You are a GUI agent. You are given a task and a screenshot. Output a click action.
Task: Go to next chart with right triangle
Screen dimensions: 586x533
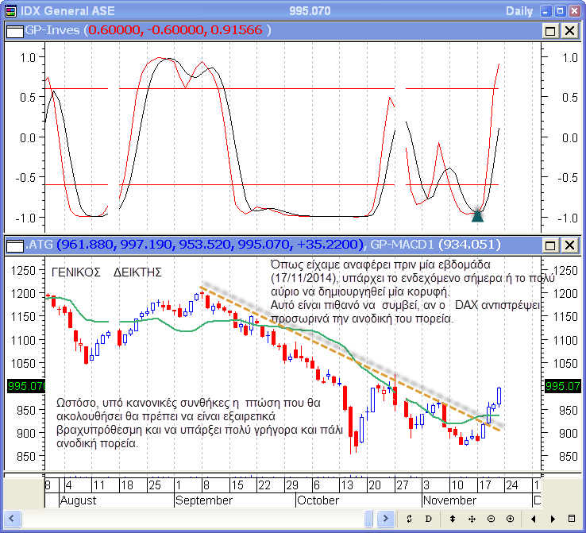(552, 519)
